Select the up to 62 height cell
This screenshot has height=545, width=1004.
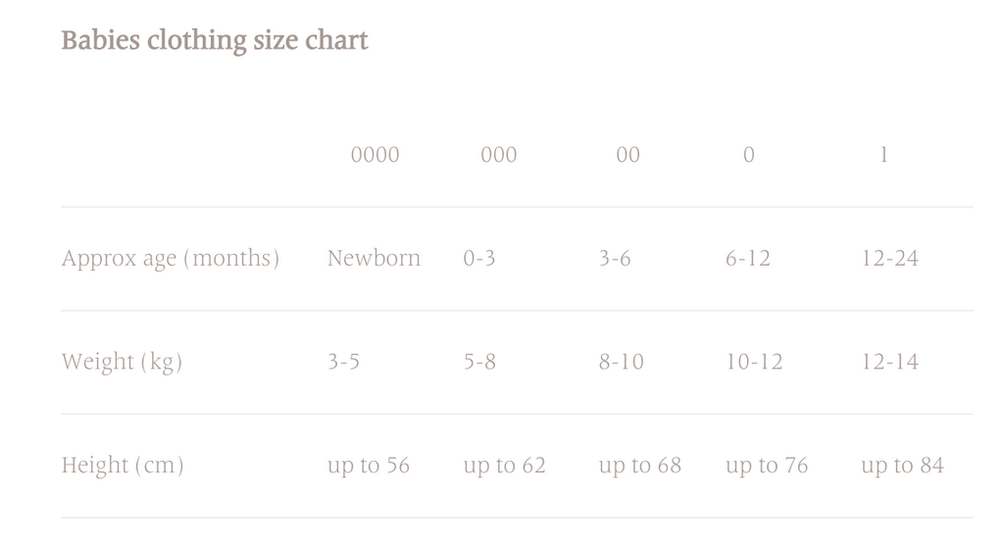click(504, 466)
